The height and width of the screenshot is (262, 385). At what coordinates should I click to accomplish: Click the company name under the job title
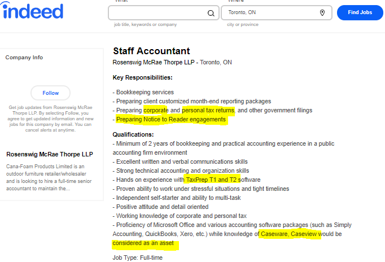(x=153, y=63)
